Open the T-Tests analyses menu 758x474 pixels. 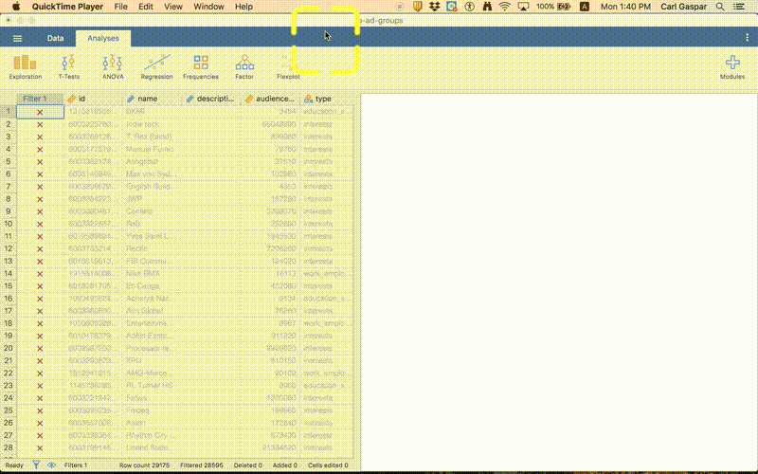coord(68,66)
